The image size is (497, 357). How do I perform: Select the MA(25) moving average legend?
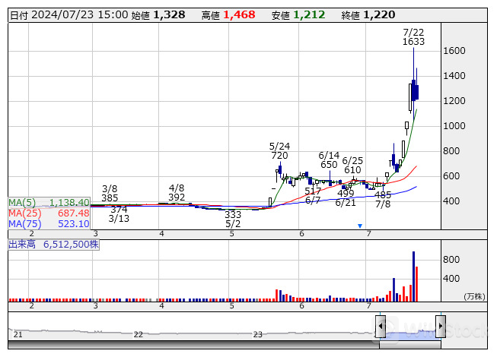coord(49,213)
